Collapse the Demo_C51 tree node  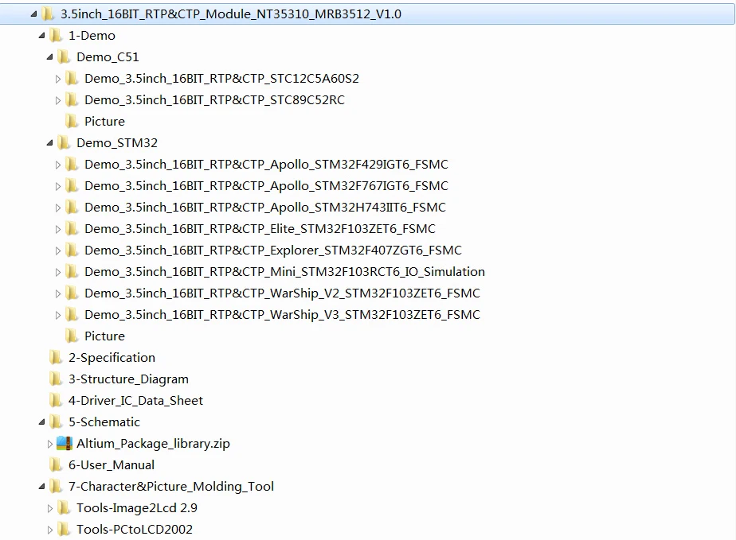(49, 57)
